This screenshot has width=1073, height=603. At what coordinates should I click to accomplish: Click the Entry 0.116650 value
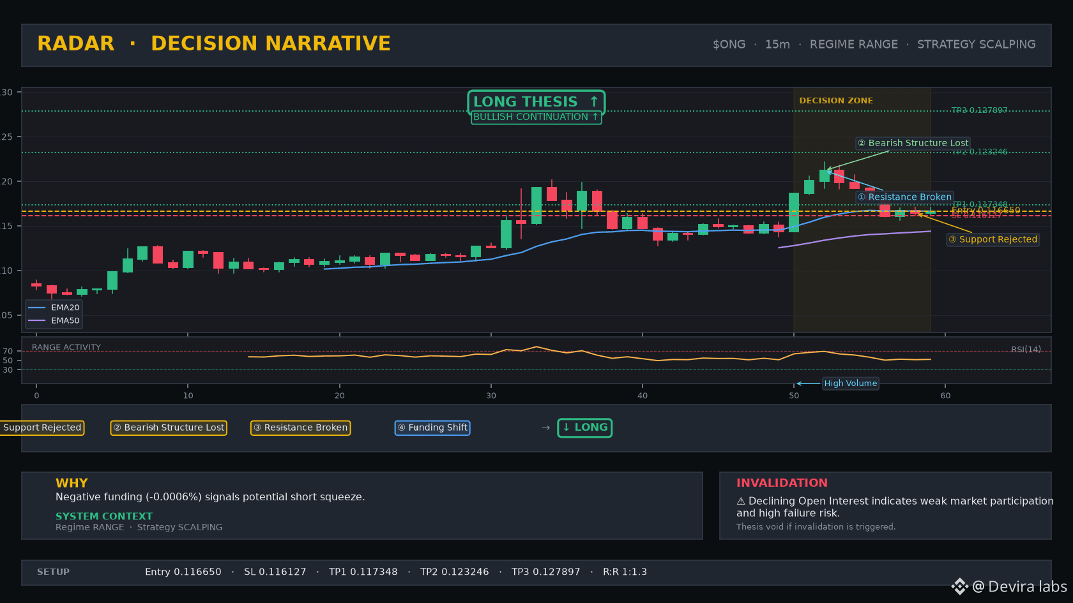[183, 572]
